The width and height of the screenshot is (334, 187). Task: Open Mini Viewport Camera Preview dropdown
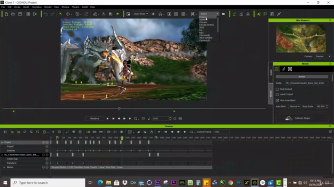click(x=323, y=57)
